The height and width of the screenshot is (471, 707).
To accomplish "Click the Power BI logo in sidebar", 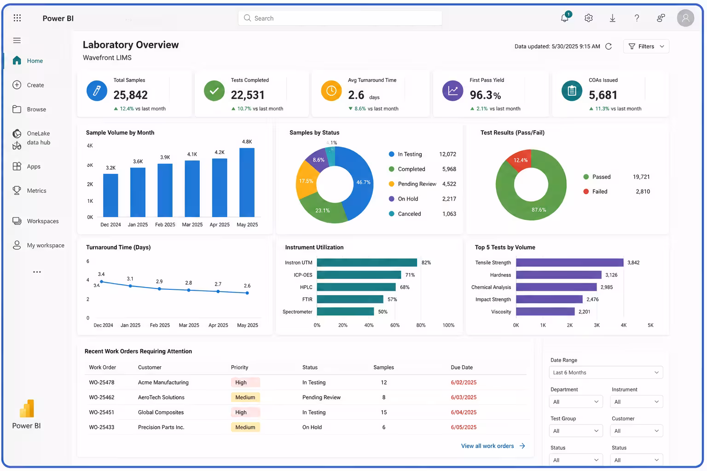I will [27, 408].
